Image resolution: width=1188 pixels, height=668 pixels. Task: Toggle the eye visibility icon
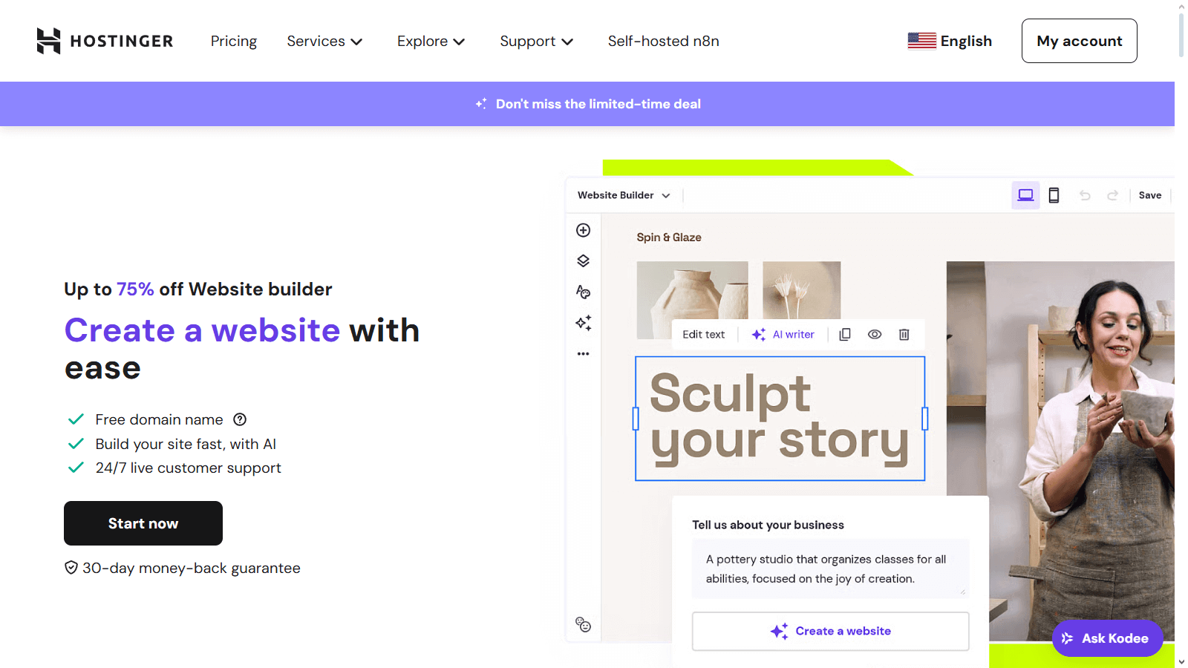point(875,335)
